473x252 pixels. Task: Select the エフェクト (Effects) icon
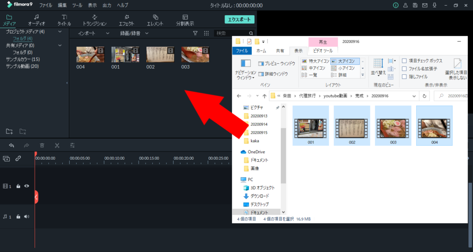tap(126, 17)
